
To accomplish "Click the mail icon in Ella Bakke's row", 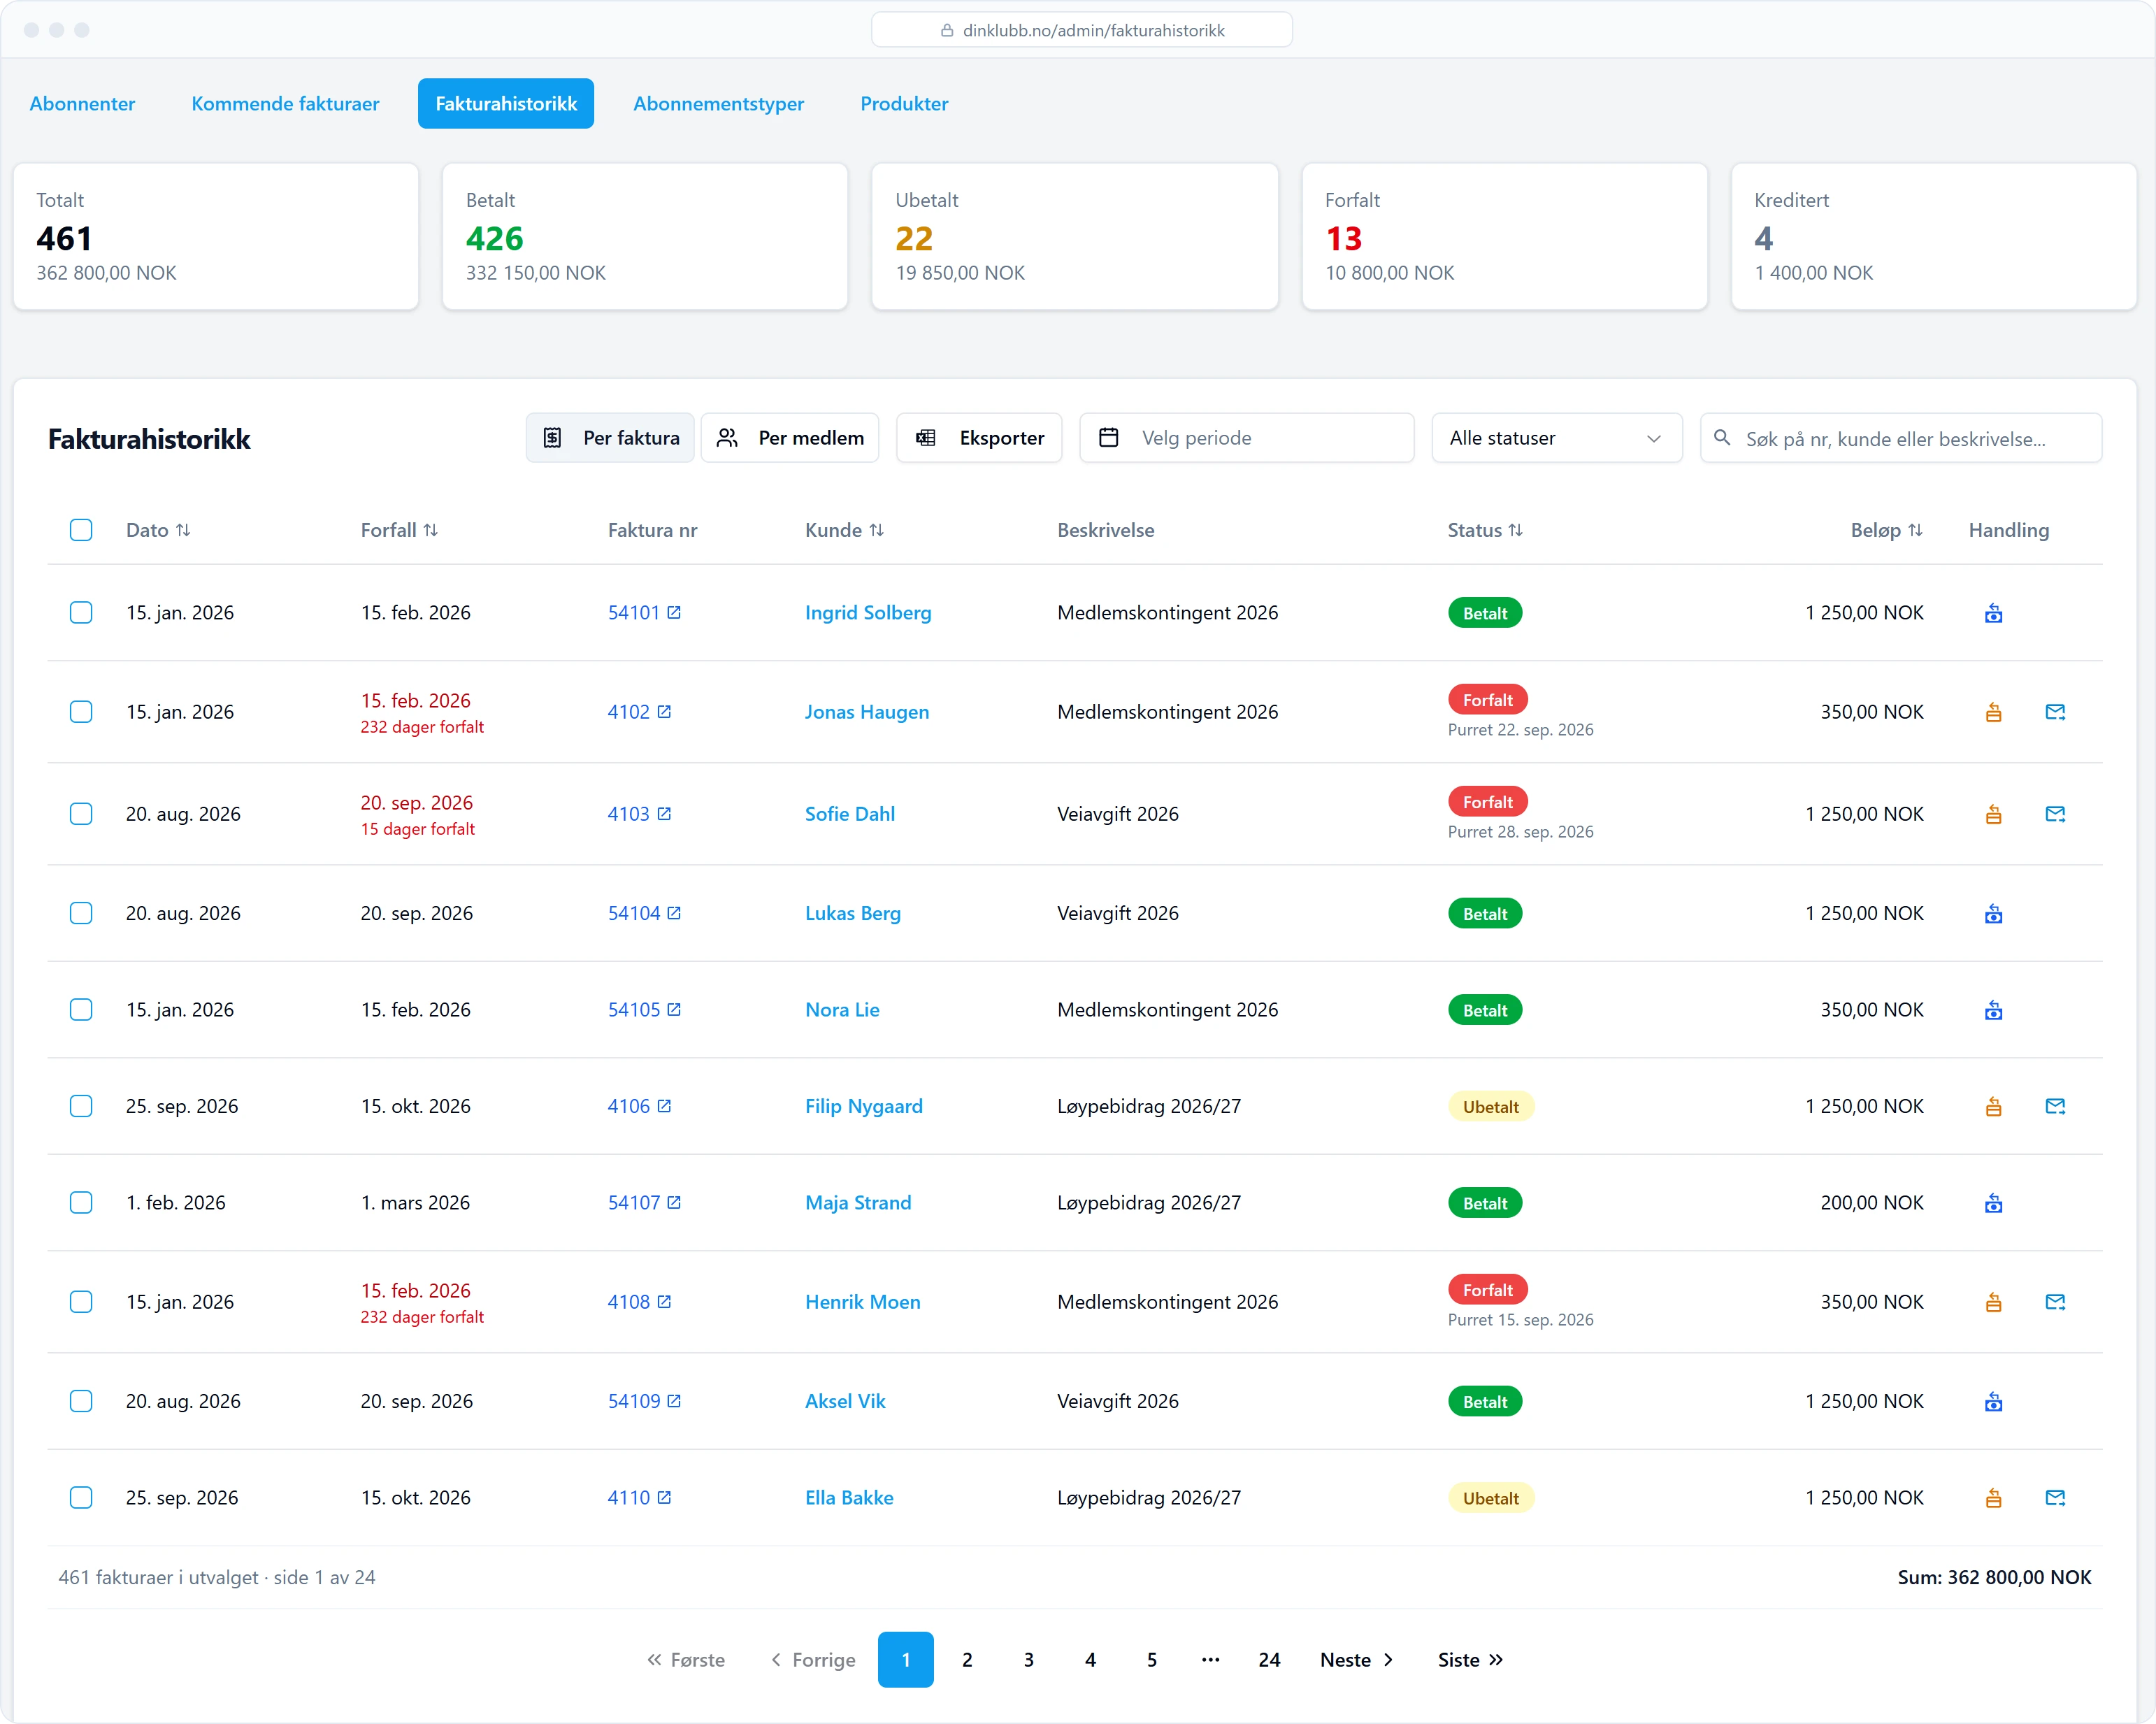I will tap(2055, 1498).
